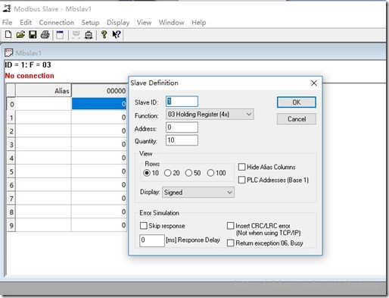Enable Hide Alias Columns checkbox

click(241, 167)
